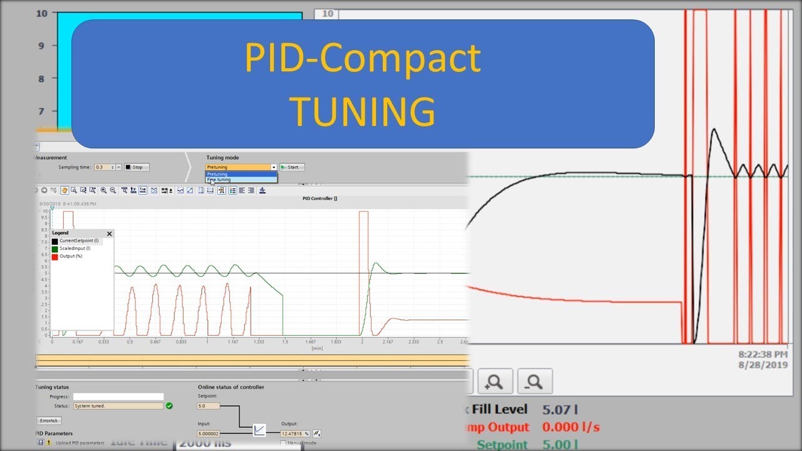
Task: Click the zoom in magnifier in trend toolbar
Action: pyautogui.click(x=103, y=190)
